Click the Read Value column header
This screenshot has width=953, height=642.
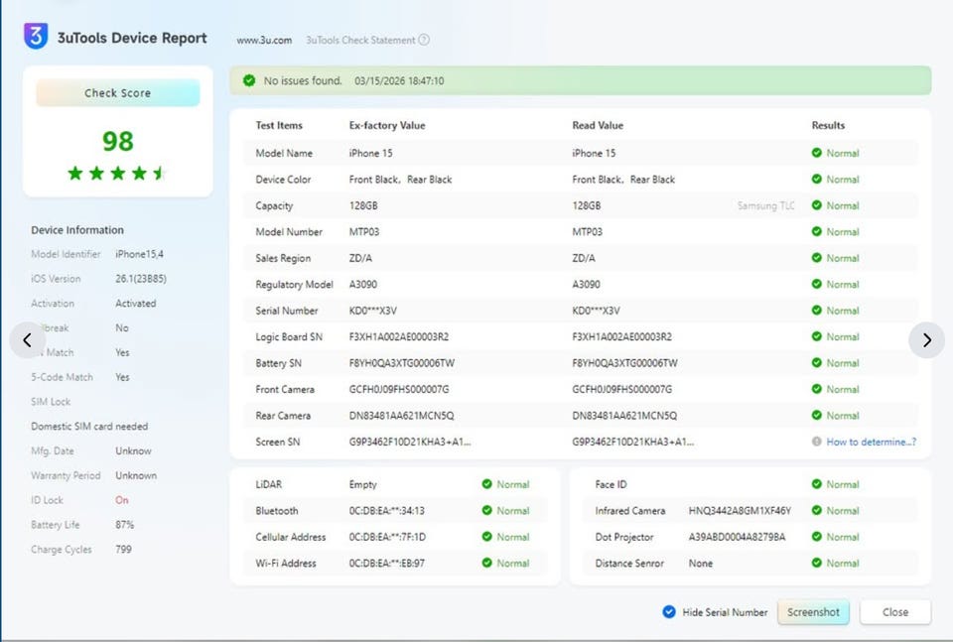pyautogui.click(x=598, y=125)
